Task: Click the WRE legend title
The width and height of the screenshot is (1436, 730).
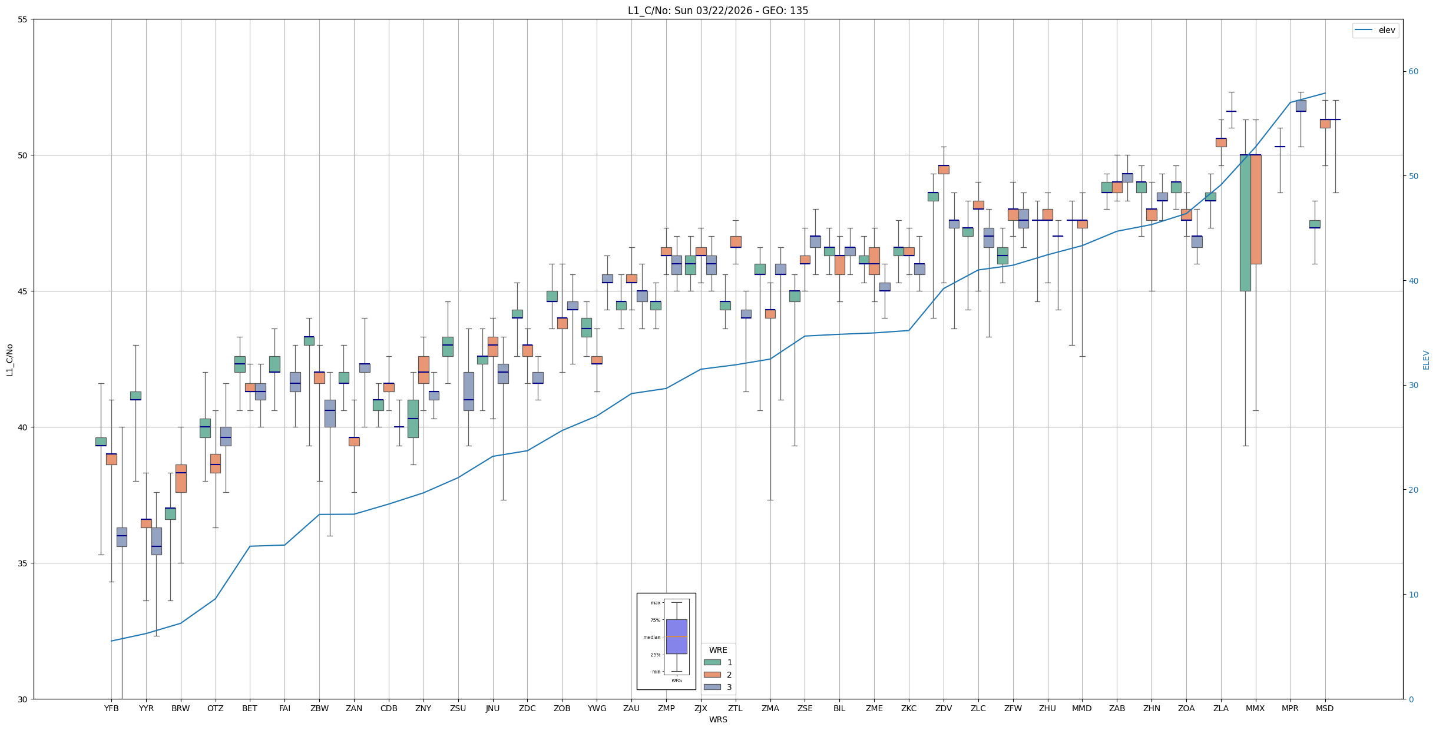Action: 718,650
